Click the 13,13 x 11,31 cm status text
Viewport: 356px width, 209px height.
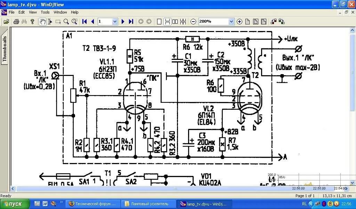pos(337,196)
